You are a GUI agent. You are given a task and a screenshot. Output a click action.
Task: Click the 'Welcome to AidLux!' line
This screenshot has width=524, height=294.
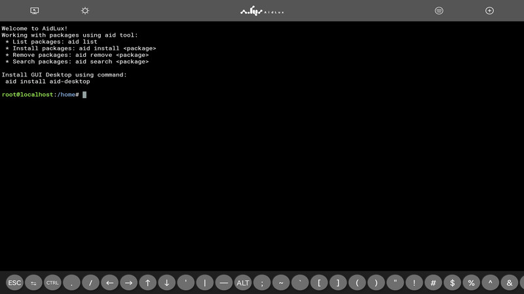tap(35, 29)
